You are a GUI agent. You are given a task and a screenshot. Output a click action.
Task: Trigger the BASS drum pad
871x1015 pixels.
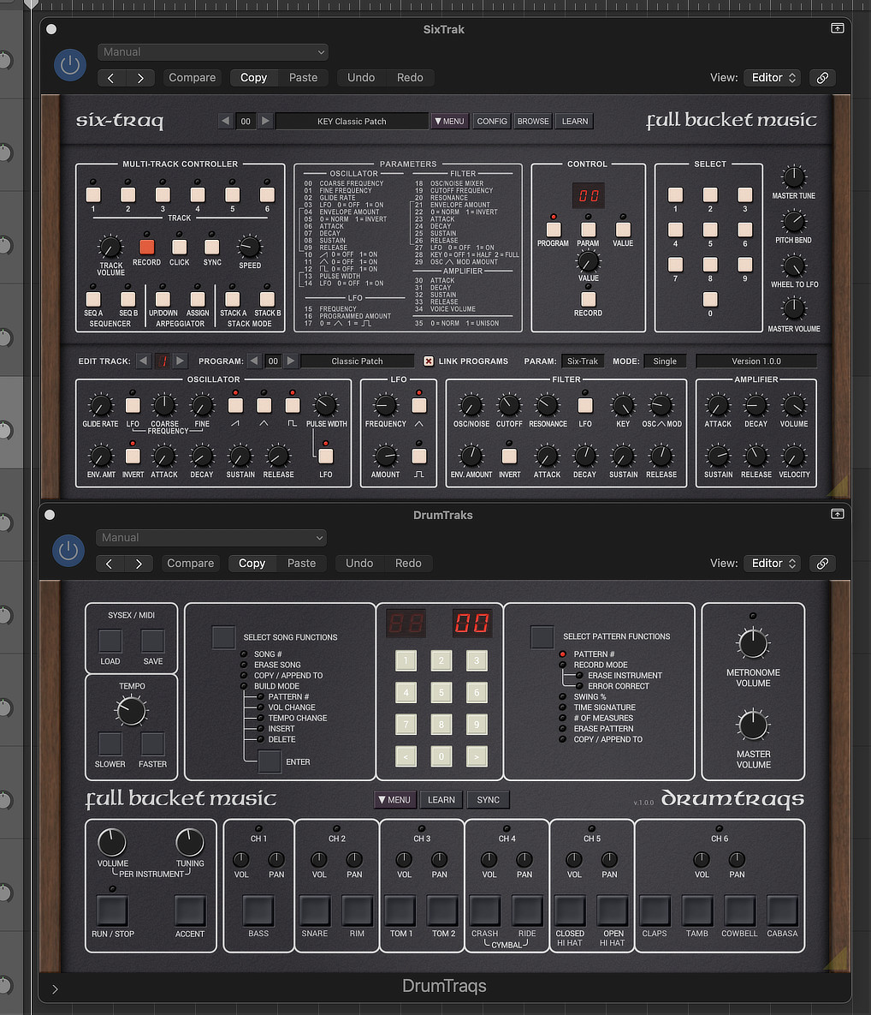click(258, 911)
